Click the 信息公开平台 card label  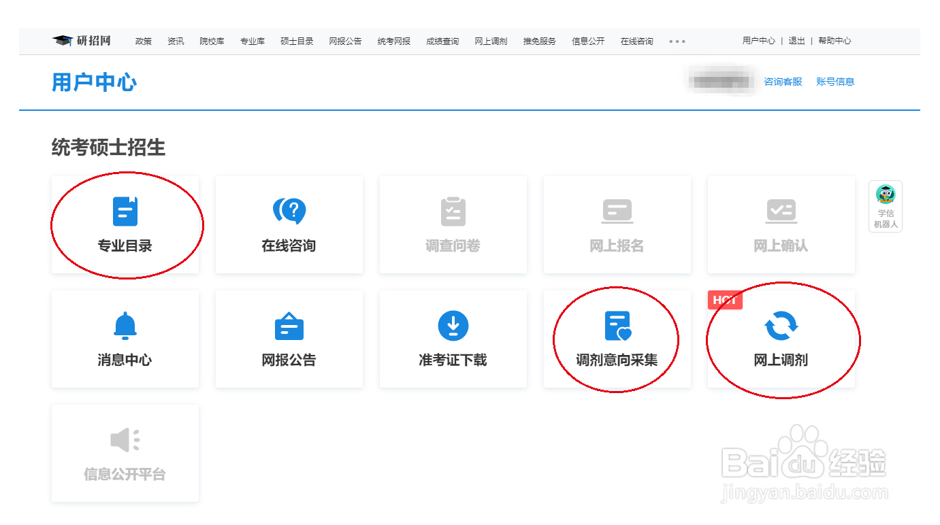pyautogui.click(x=125, y=475)
